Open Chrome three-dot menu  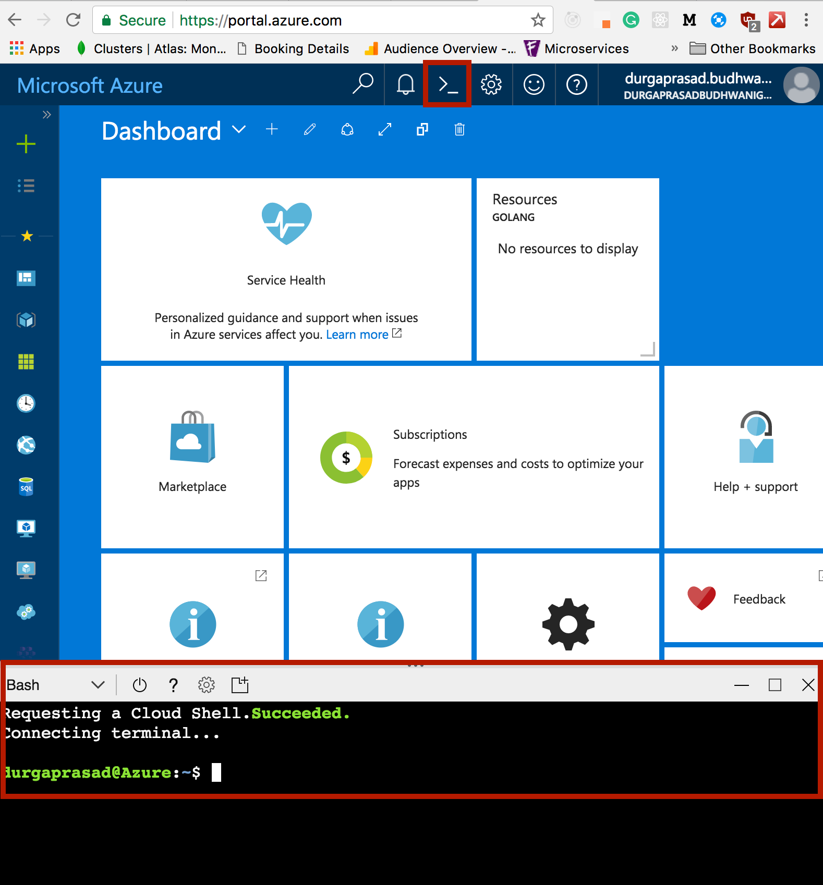click(806, 20)
